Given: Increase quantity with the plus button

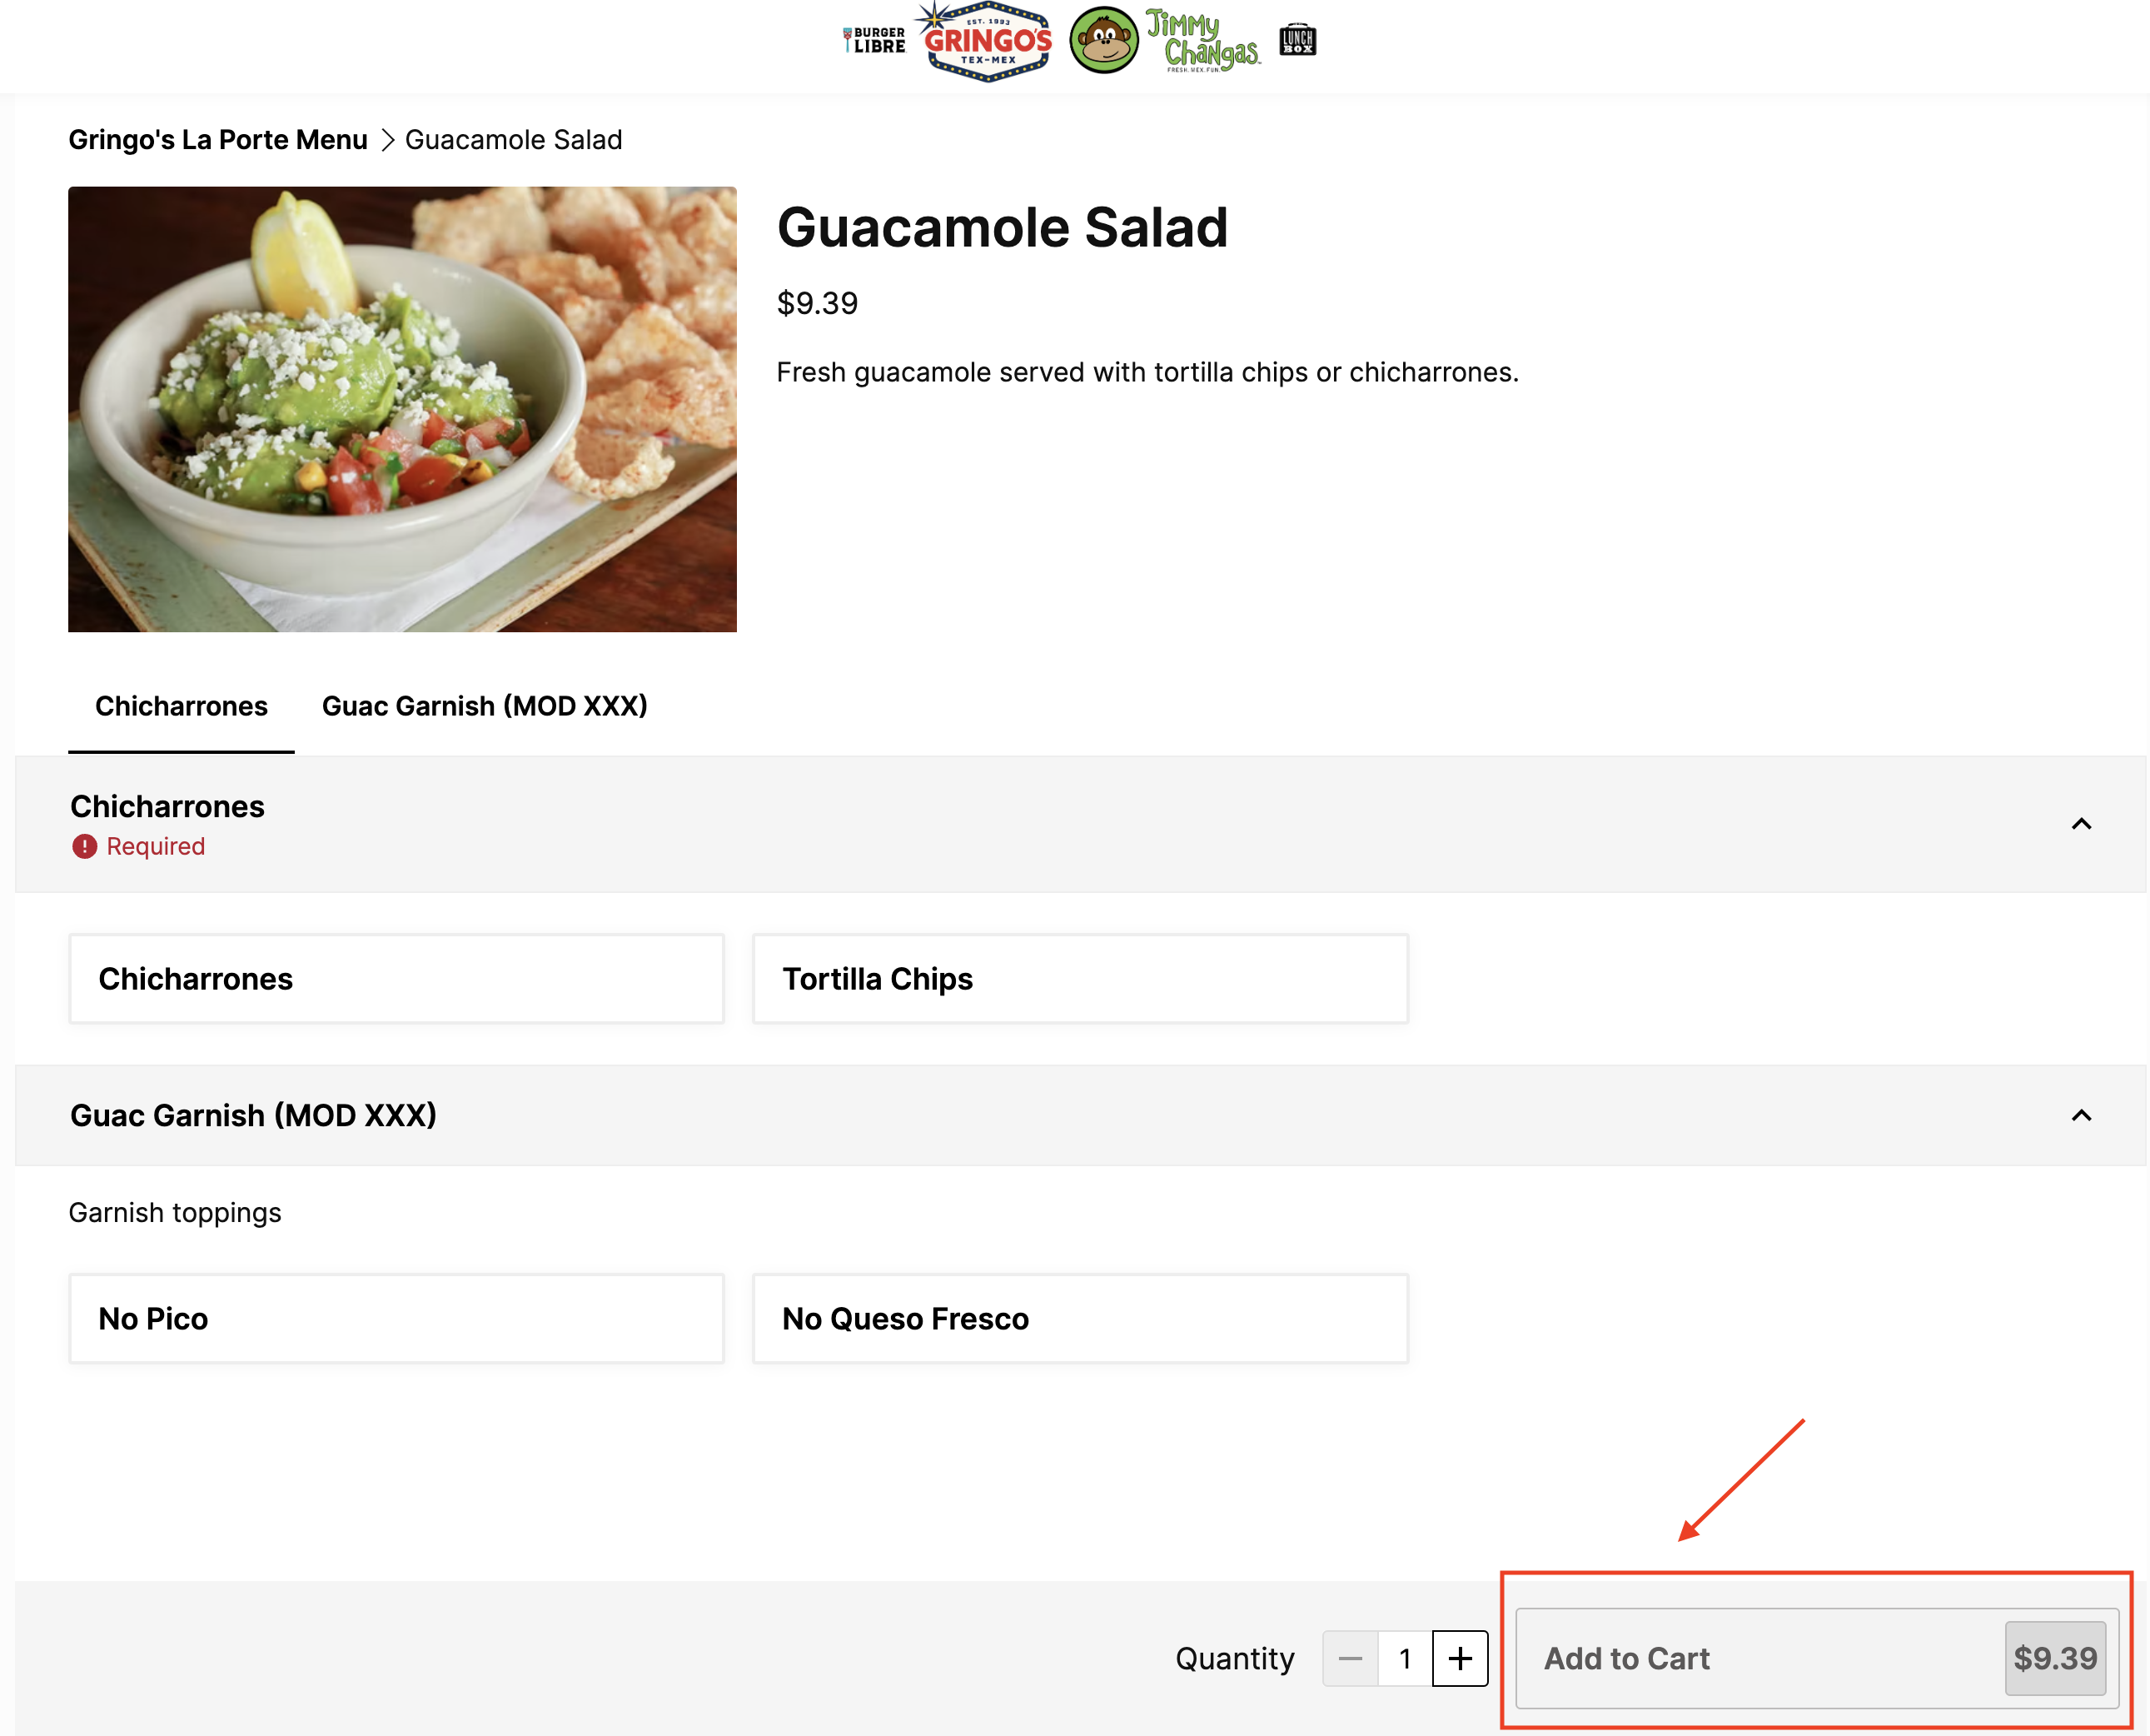Looking at the screenshot, I should point(1461,1659).
